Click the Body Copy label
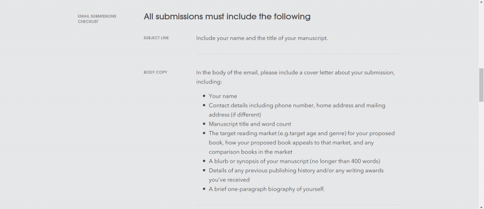The height and width of the screenshot is (209, 484). click(x=155, y=72)
